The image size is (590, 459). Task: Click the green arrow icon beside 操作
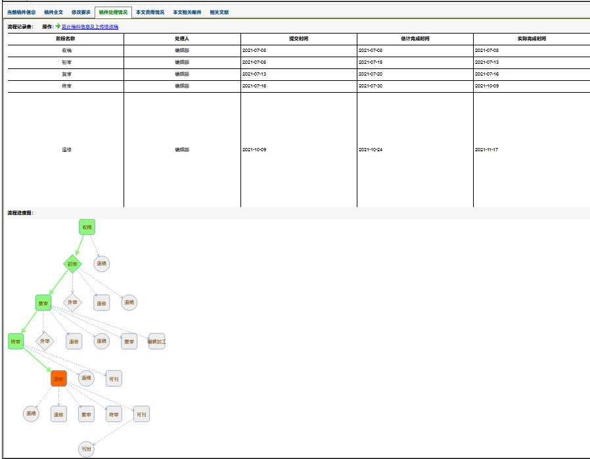point(58,26)
